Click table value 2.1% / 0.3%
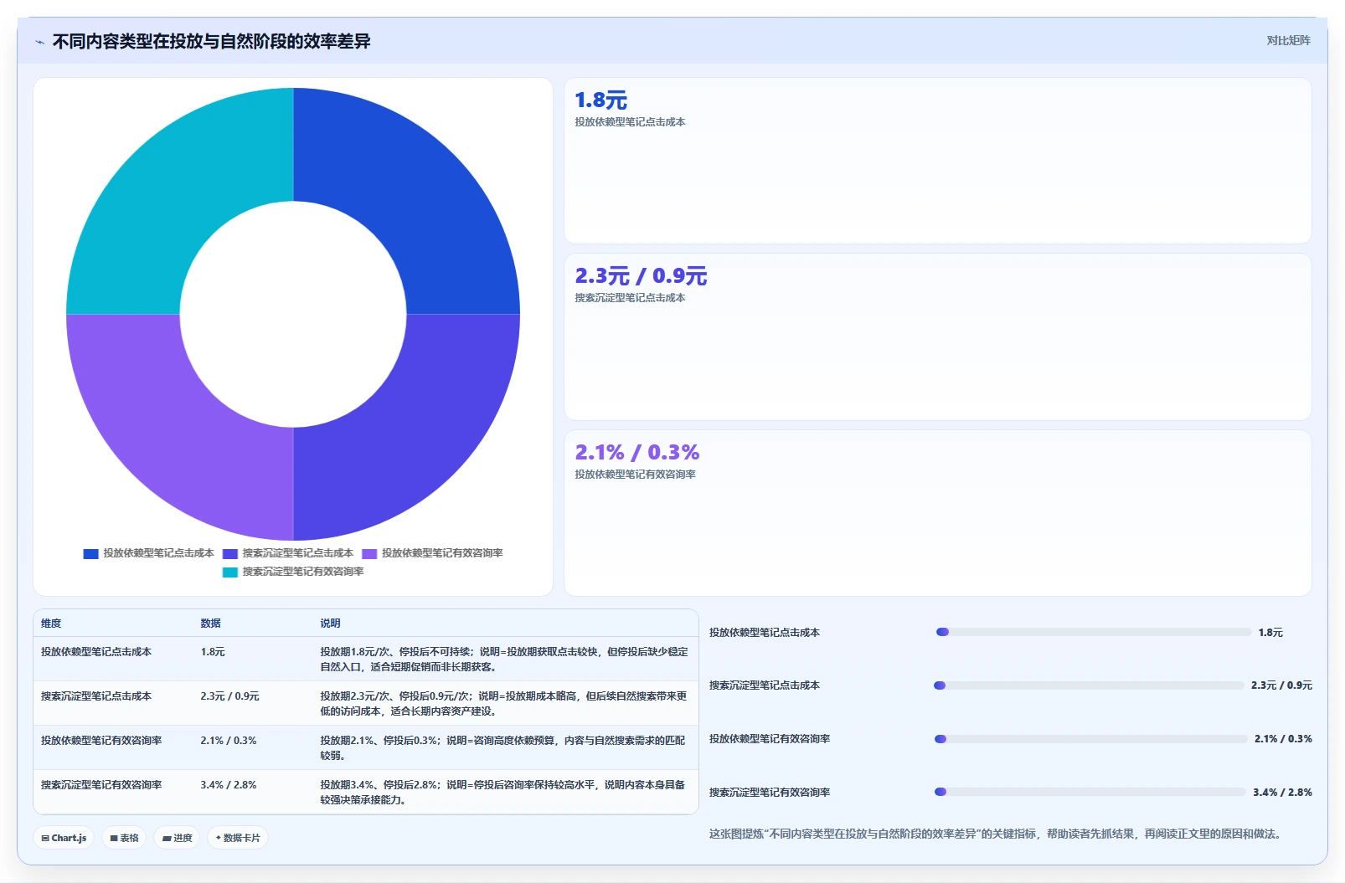 pyautogui.click(x=229, y=741)
